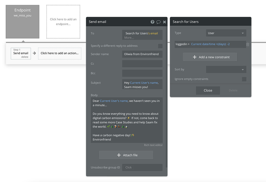Open the comment bubble on Send email

coord(158,22)
